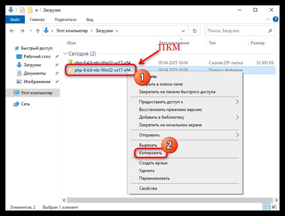Open Изображения in the sidebar
Screen dimensions: 285x216
coord(37,82)
